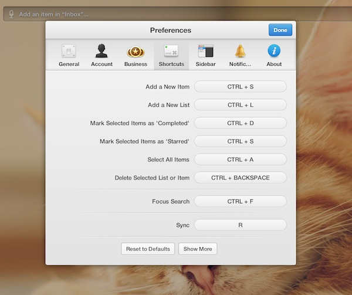352x295 pixels.
Task: Open the Notifications bell icon
Action: click(x=240, y=51)
